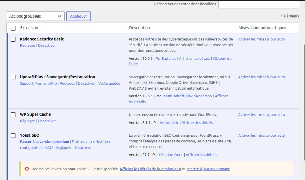This screenshot has height=180, width=305.
Task: Open the TeamUpdraft author link
Action: click(x=173, y=96)
